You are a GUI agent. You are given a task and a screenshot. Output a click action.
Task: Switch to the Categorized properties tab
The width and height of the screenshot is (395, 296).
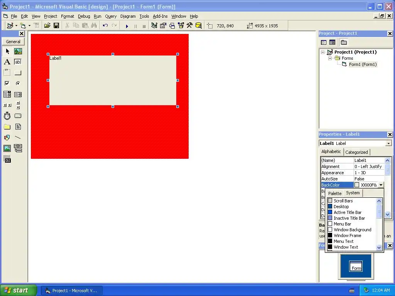356,152
